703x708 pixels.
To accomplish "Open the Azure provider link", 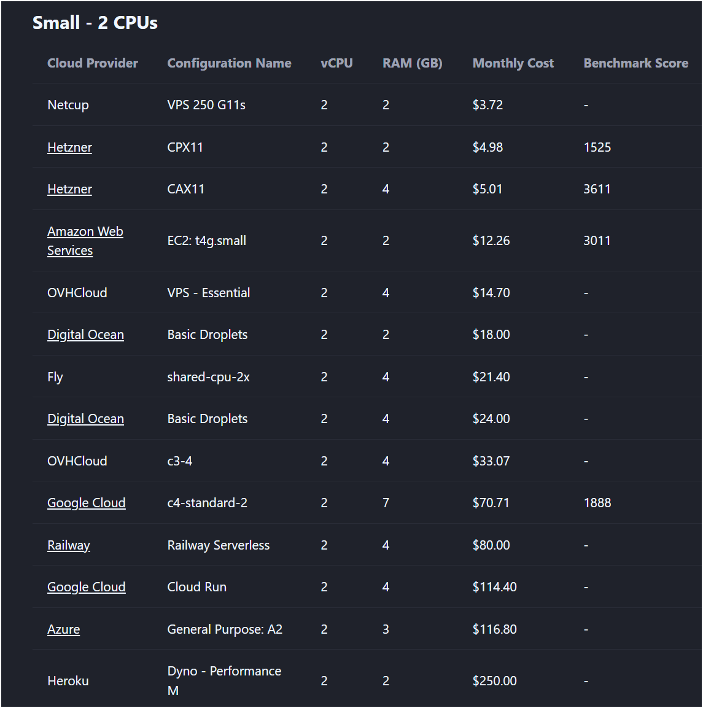I will point(64,629).
